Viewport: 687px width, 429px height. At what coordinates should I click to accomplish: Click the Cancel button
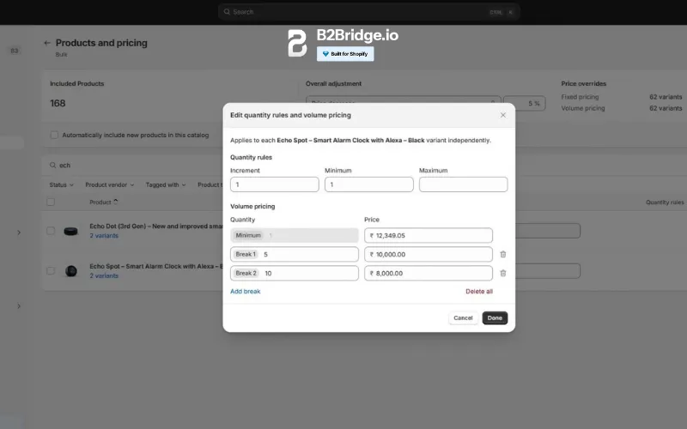[x=463, y=317]
